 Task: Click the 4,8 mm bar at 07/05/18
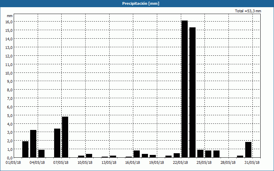(x=65, y=137)
